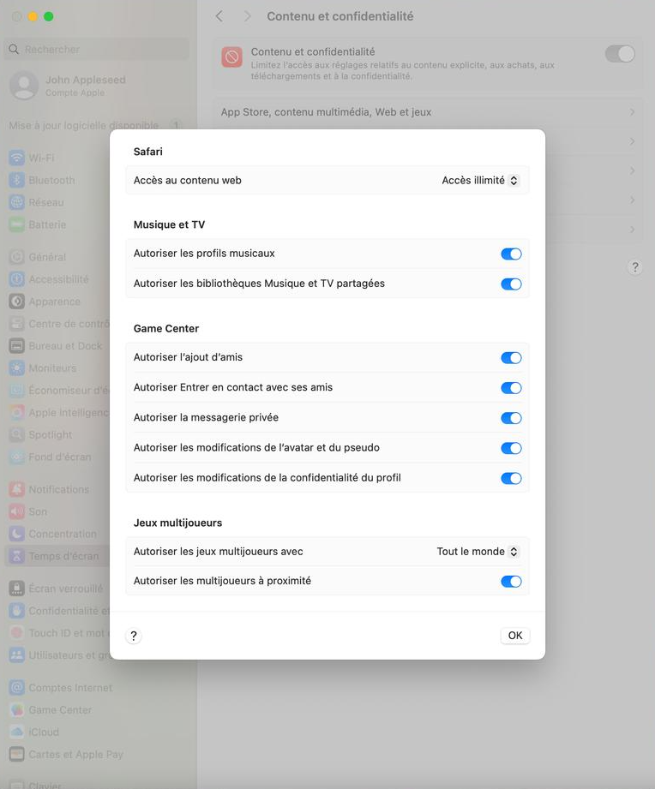This screenshot has height=789, width=655.
Task: Open the 'Tout le monde' multiplayer dropdown
Action: click(478, 552)
